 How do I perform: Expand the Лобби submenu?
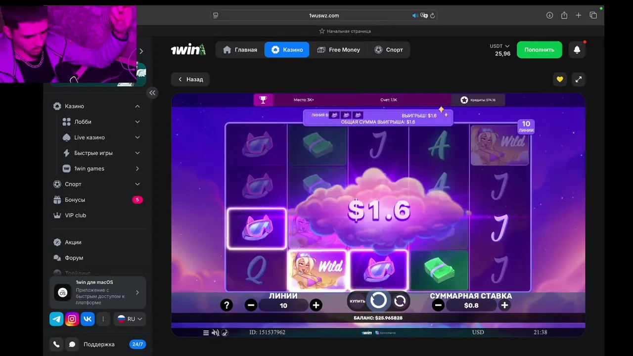click(x=137, y=122)
